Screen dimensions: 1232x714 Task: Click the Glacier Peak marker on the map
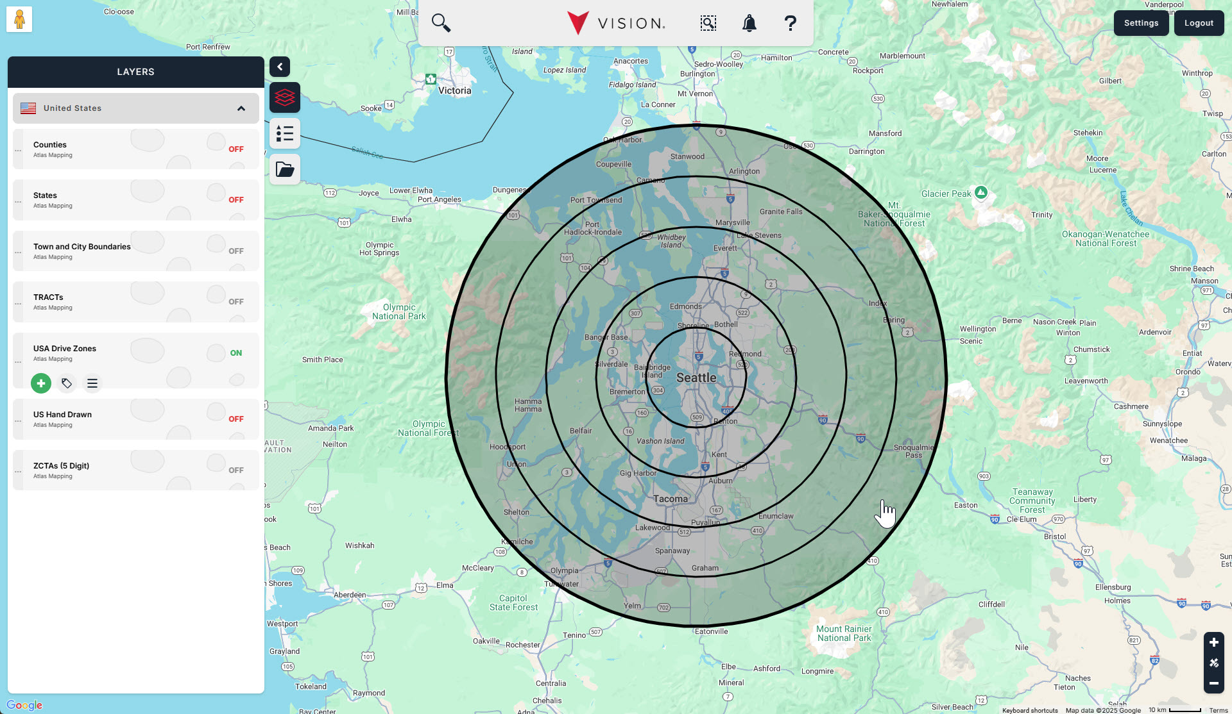coord(981,192)
